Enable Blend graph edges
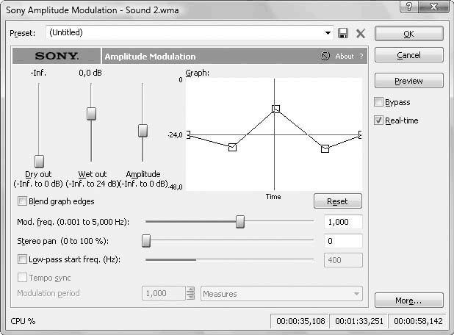Viewport: 454px width, 335px height. coord(22,201)
